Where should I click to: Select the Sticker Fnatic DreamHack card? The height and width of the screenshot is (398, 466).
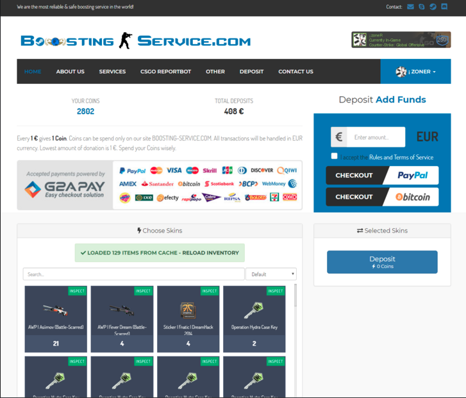tap(188, 319)
